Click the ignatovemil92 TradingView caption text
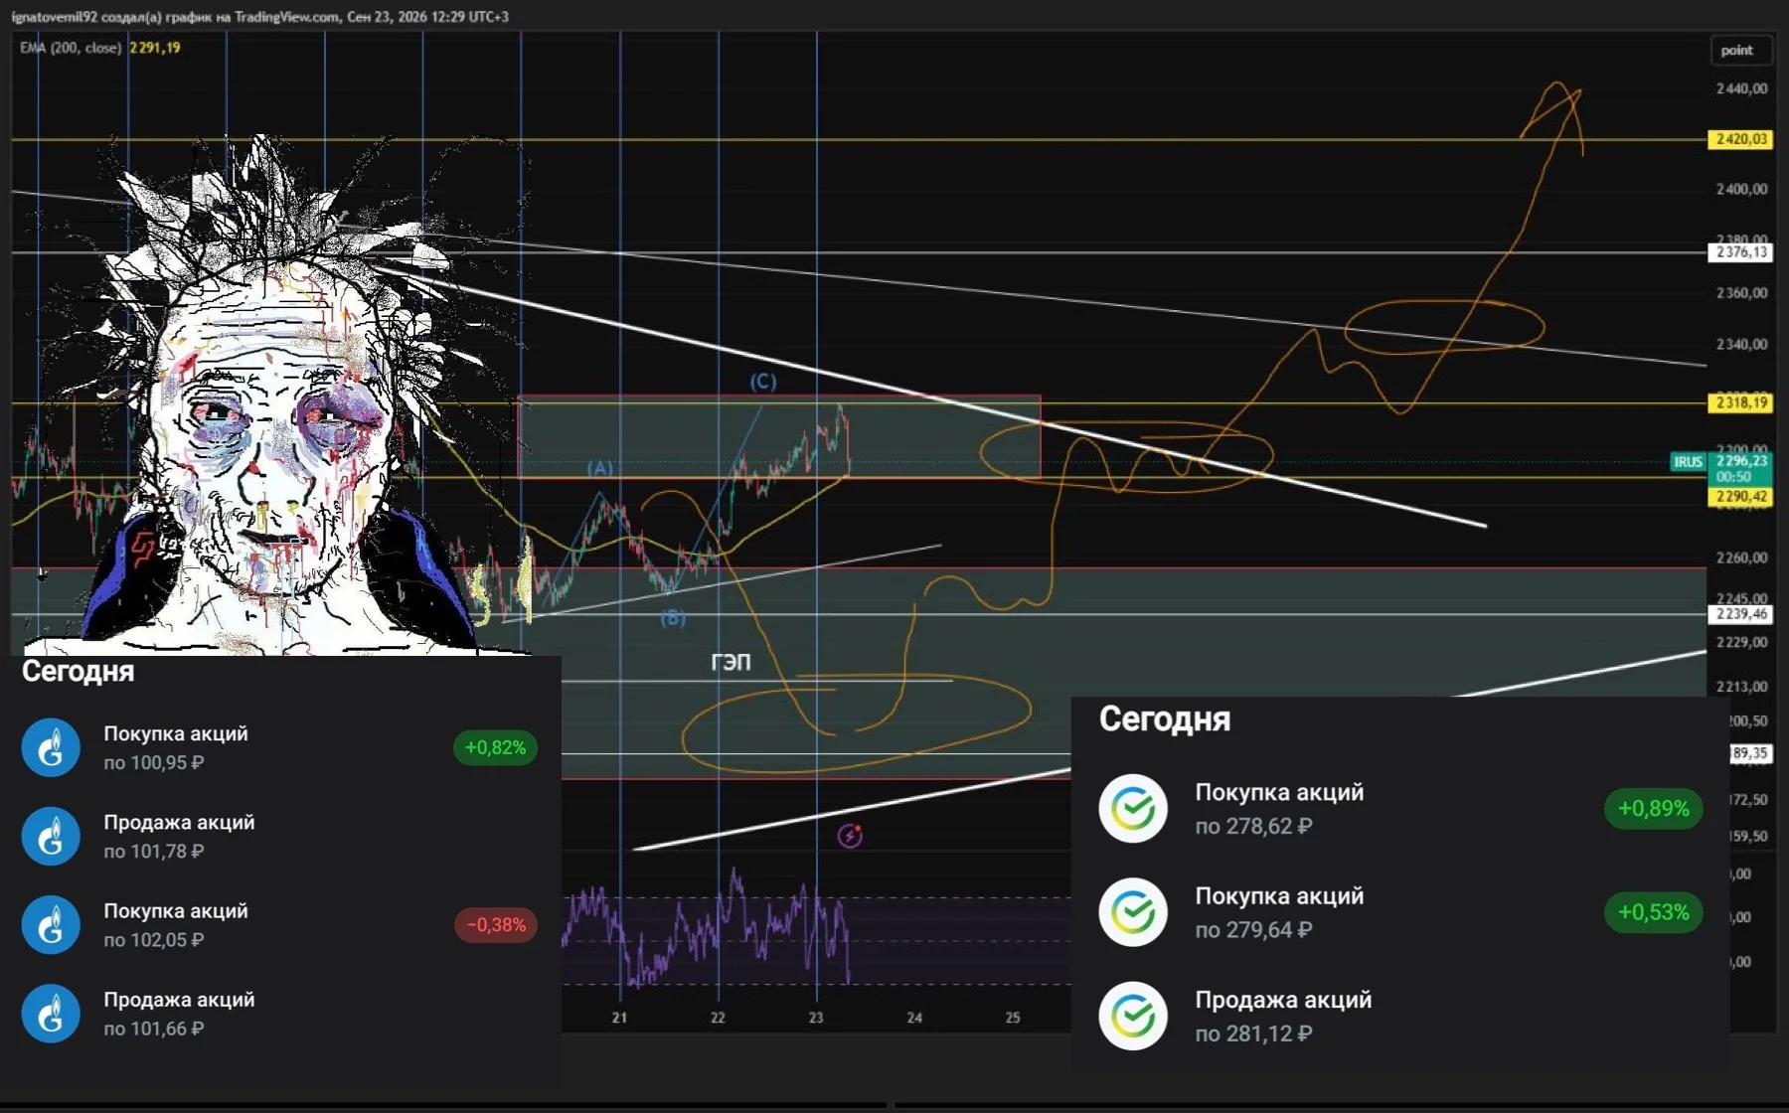Viewport: 1789px width, 1113px height. 259,17
